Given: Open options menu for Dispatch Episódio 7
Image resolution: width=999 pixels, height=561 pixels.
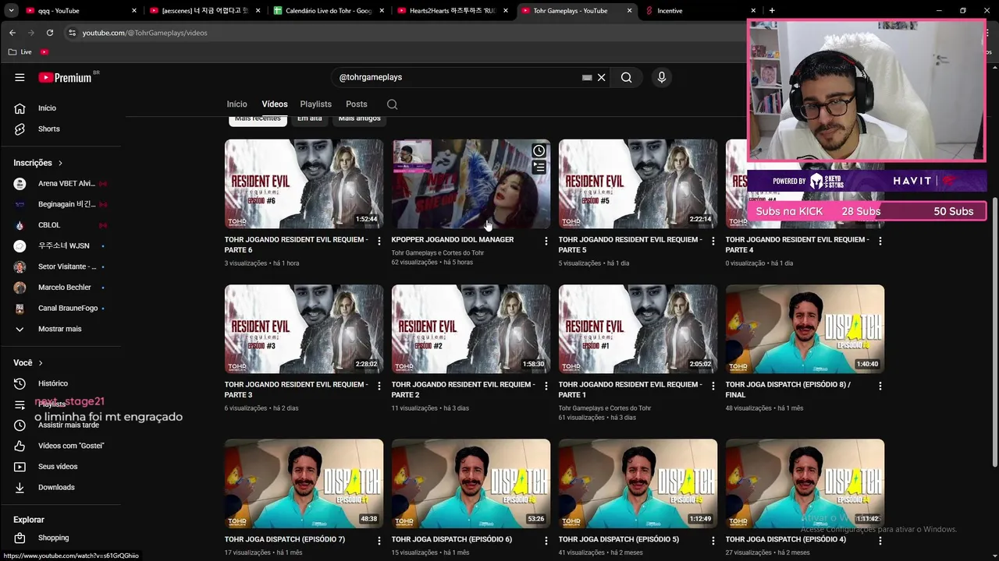Looking at the screenshot, I should [379, 541].
